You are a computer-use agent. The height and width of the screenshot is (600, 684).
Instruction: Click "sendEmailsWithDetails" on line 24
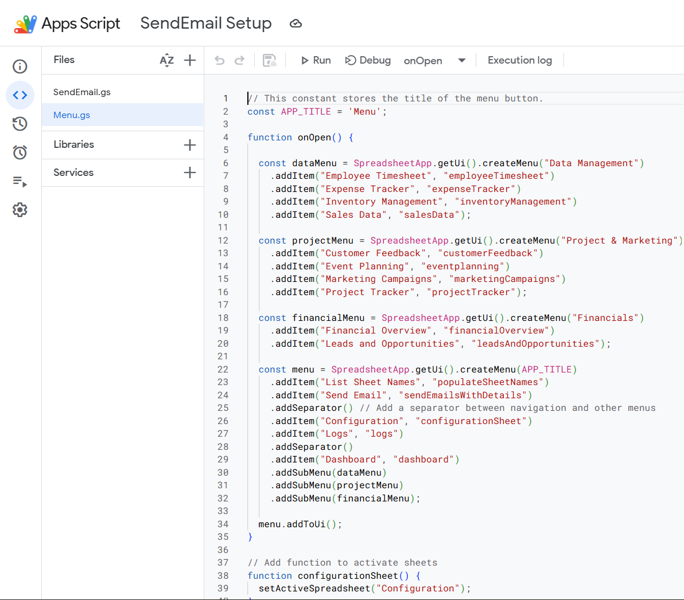(463, 395)
